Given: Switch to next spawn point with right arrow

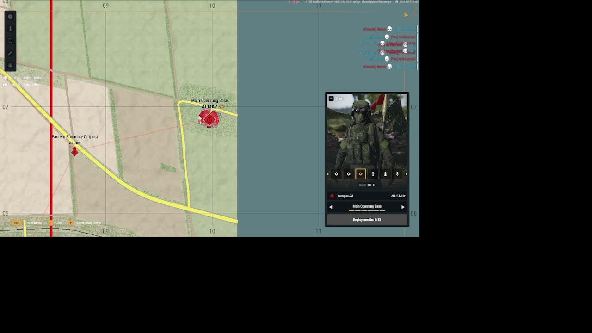Looking at the screenshot, I should (x=403, y=207).
